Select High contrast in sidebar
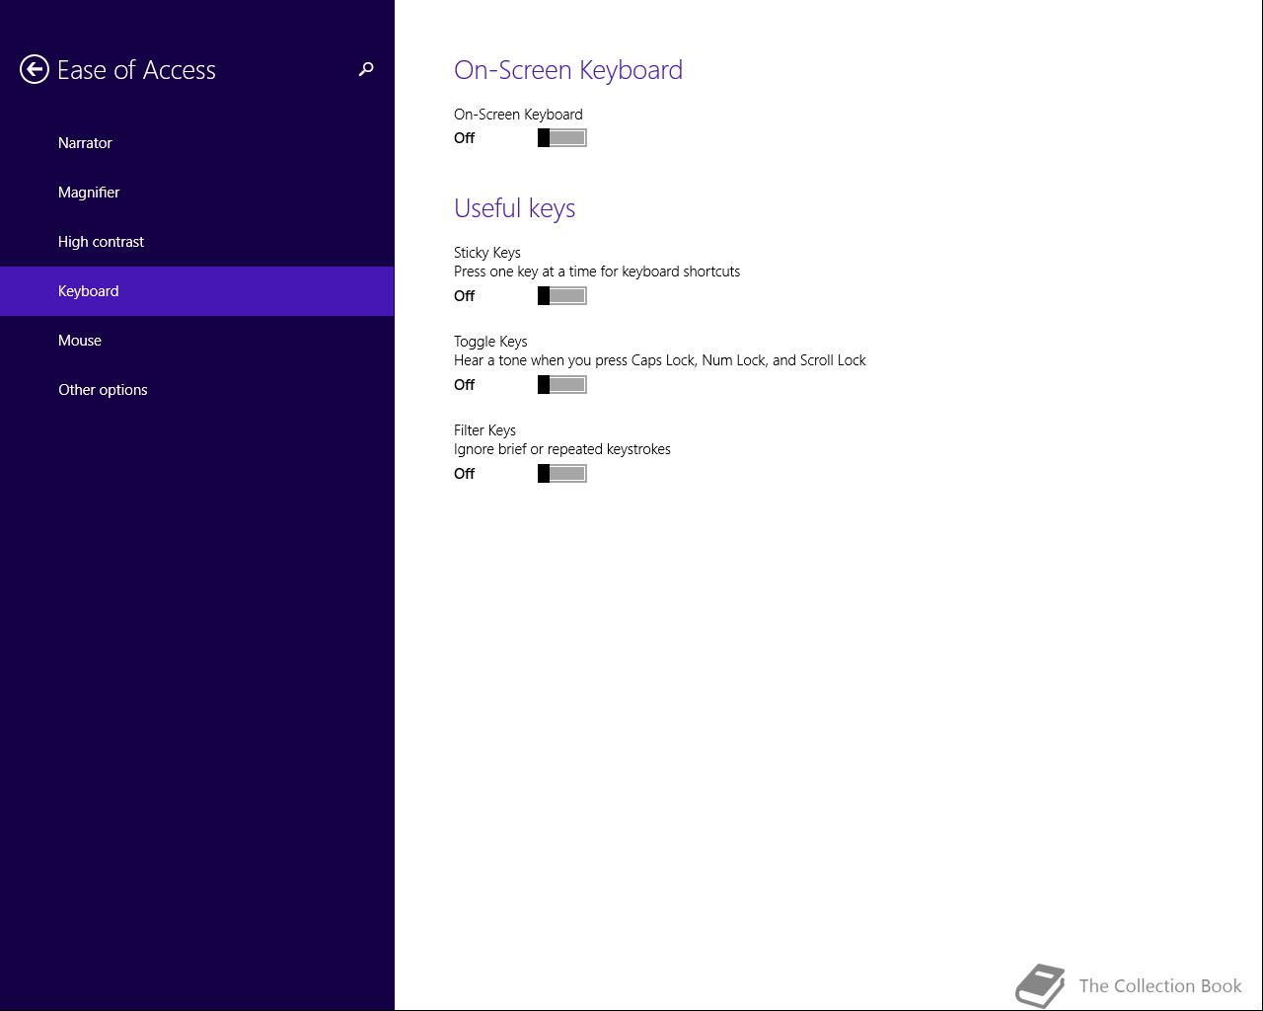This screenshot has width=1263, height=1011. coord(197,242)
